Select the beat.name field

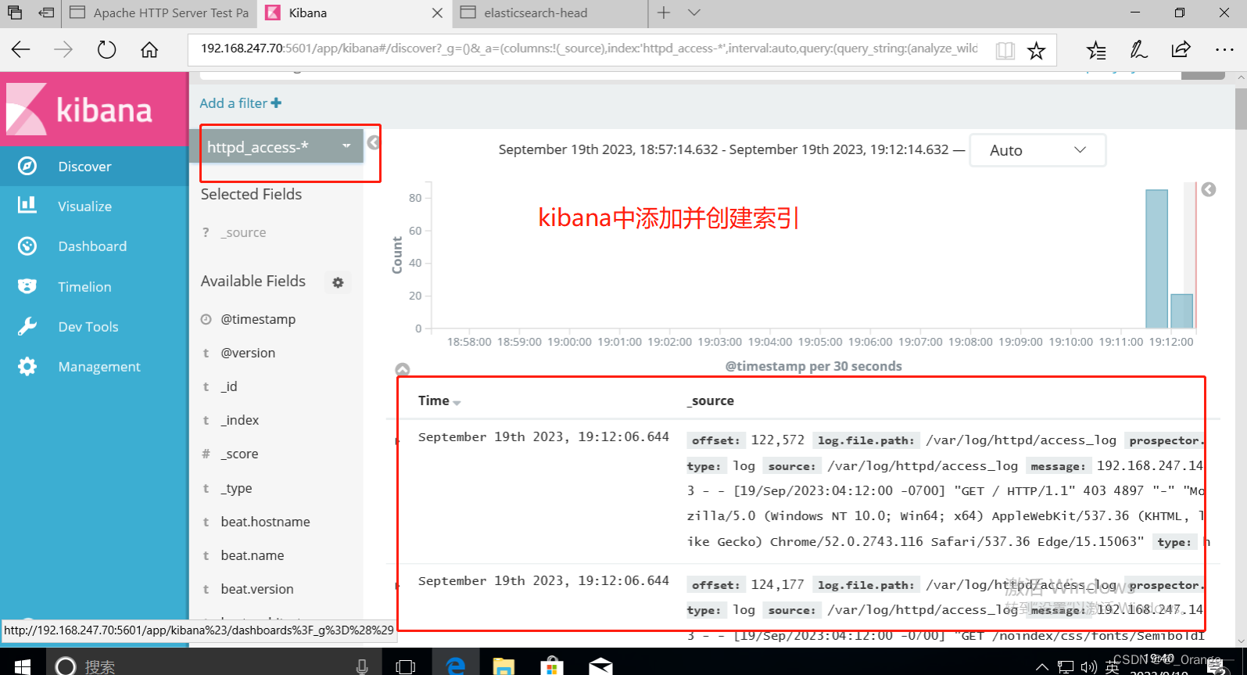253,555
